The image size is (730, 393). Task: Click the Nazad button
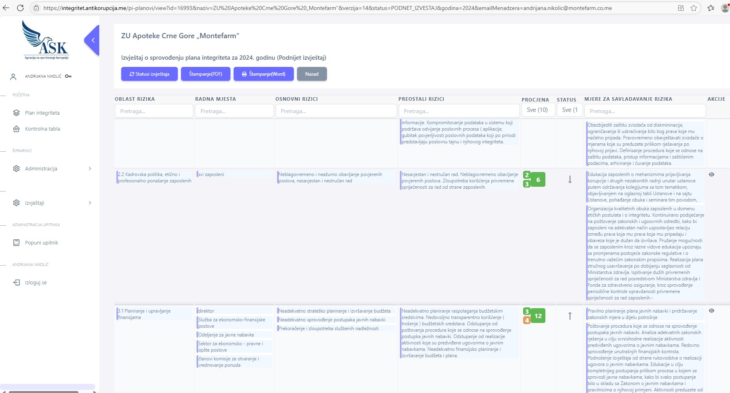(x=312, y=74)
